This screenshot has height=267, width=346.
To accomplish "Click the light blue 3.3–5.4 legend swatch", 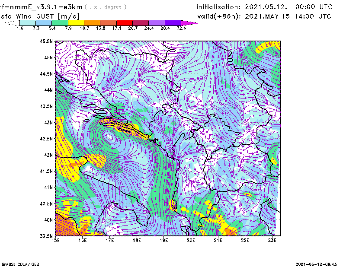I will click(x=44, y=23).
